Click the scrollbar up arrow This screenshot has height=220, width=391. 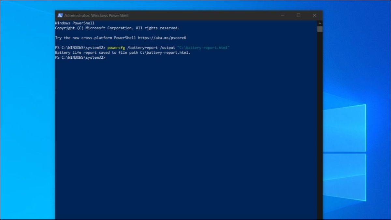tap(320, 23)
